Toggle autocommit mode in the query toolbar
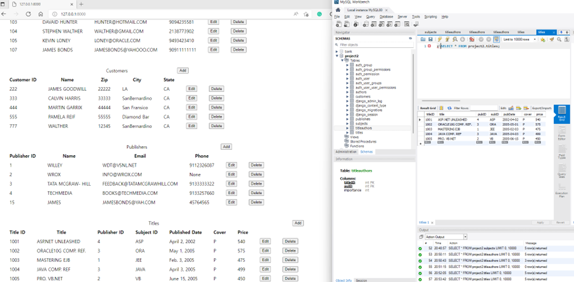Viewport: 574px width, 282px height. pyautogui.click(x=496, y=39)
